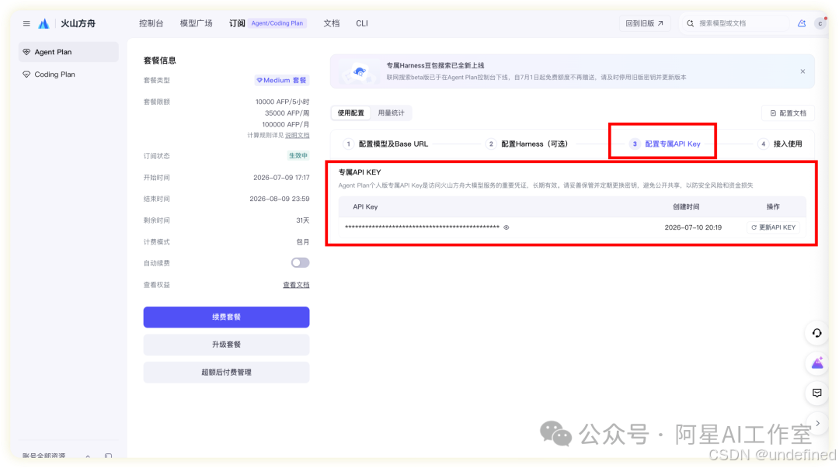Expand the right side chevron arrow
The image size is (839, 468).
click(x=817, y=423)
